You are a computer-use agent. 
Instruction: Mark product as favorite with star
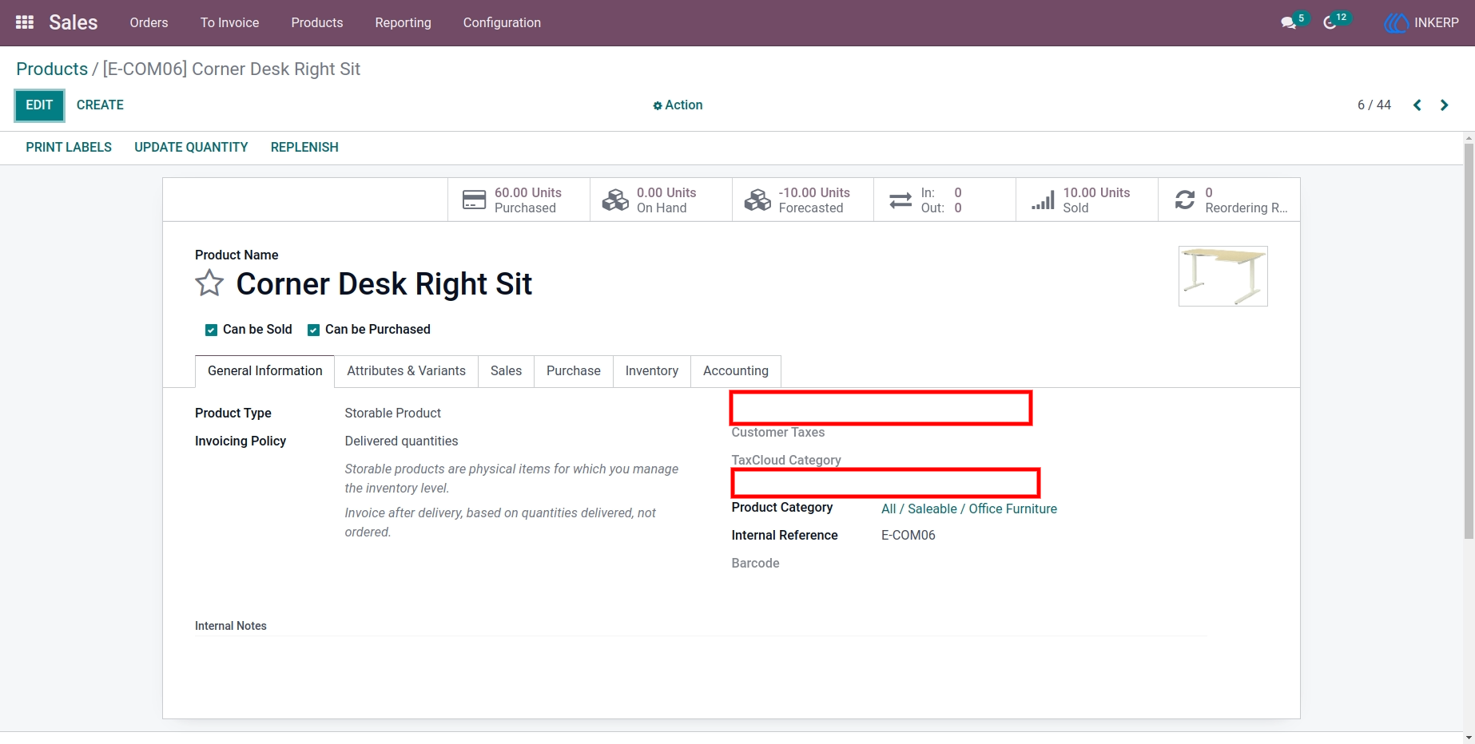click(x=209, y=283)
